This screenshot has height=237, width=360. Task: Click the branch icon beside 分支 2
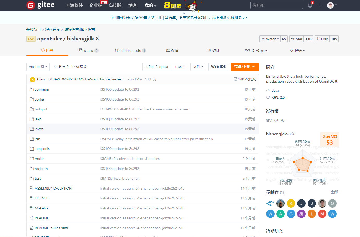coord(55,67)
